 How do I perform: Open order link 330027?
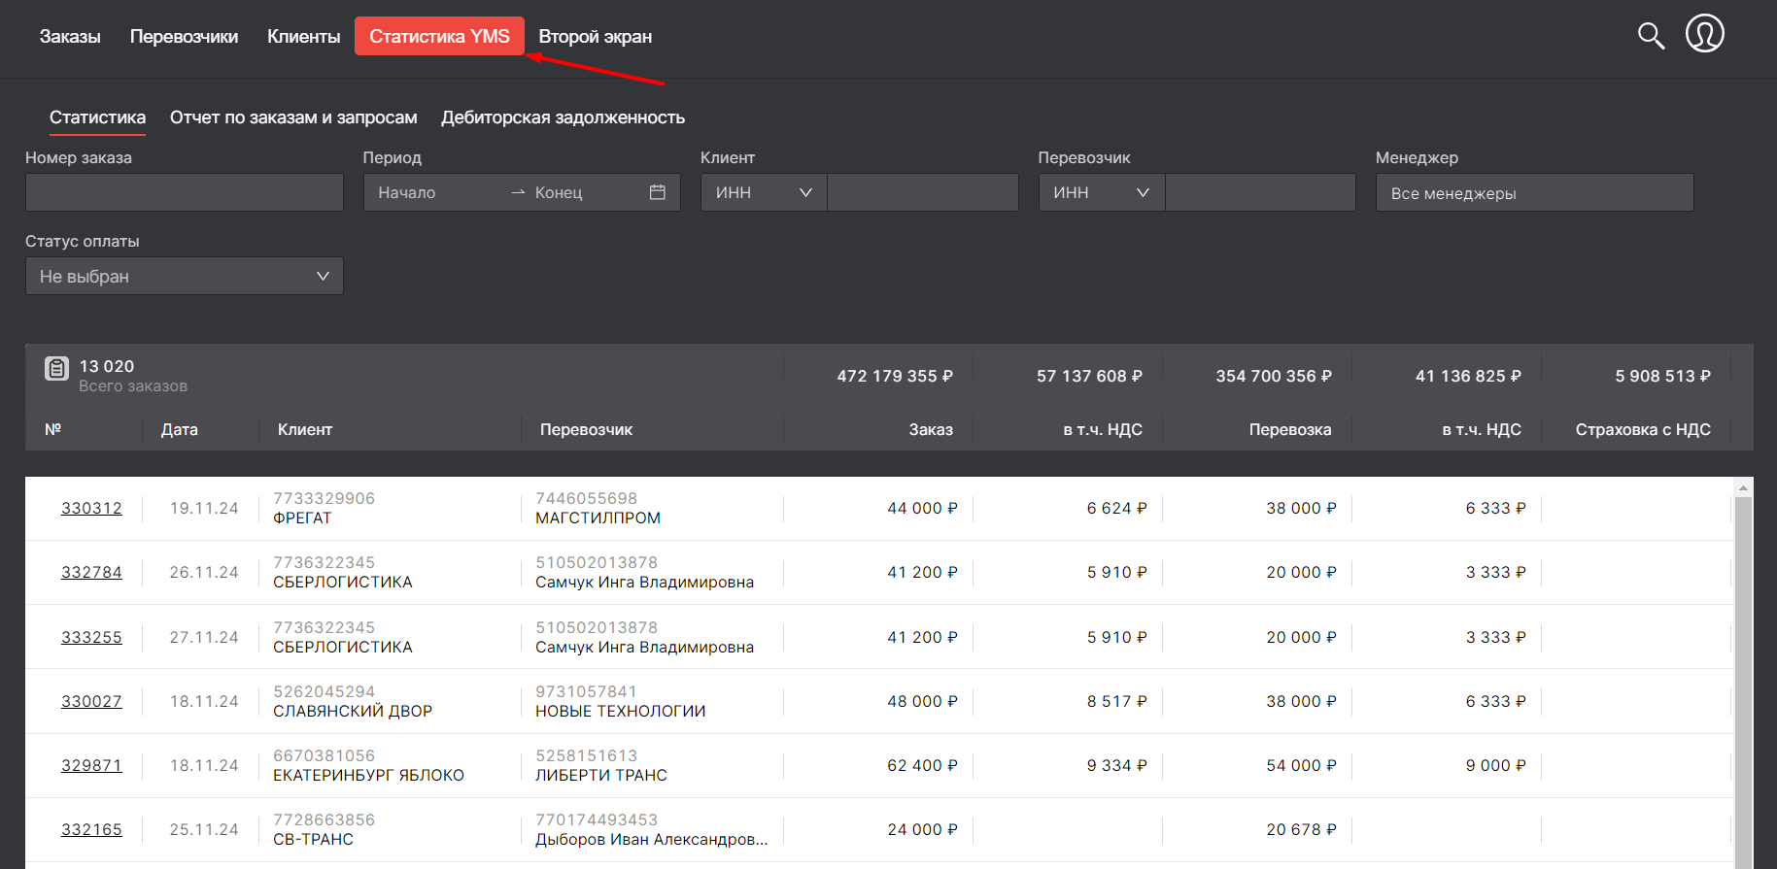coord(91,701)
